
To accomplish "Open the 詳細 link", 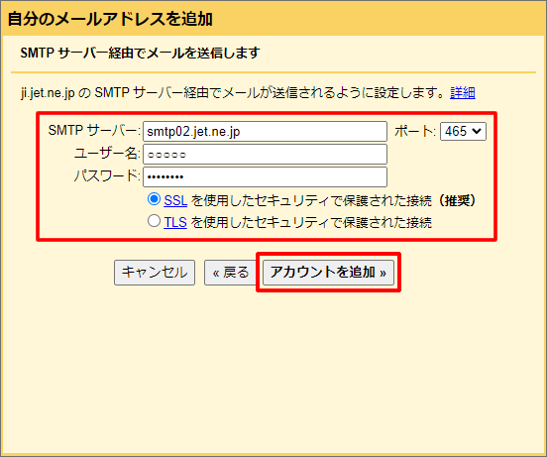I will pyautogui.click(x=462, y=93).
